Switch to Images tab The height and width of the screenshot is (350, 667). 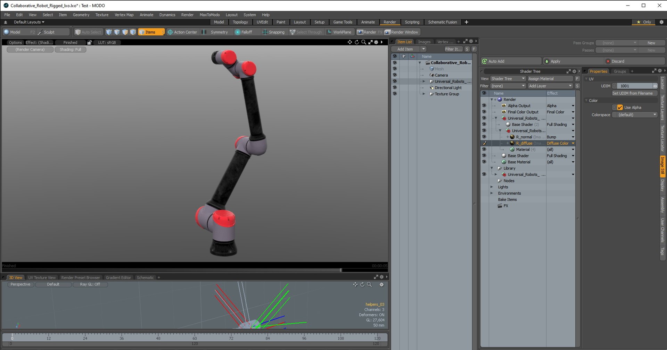[x=424, y=42]
